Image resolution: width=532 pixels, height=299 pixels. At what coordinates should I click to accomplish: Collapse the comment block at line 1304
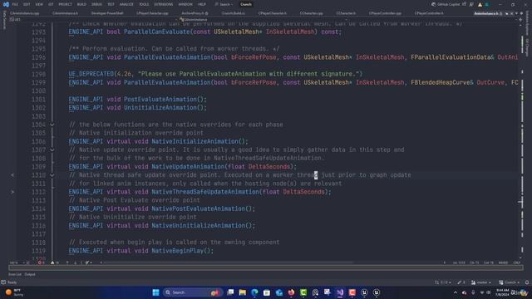(52, 125)
